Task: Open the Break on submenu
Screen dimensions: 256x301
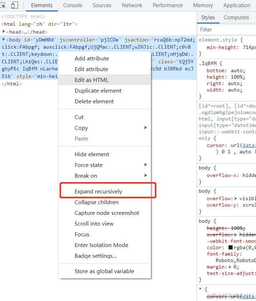Action: pos(105,176)
